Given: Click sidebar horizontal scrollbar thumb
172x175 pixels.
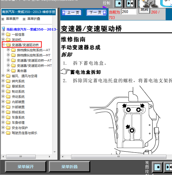Looking at the screenshot, I should click(x=21, y=157).
